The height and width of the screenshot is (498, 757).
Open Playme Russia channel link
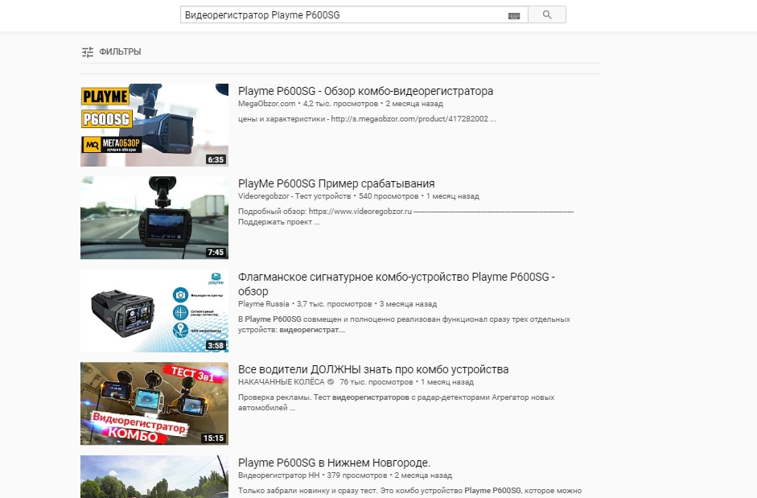(264, 304)
